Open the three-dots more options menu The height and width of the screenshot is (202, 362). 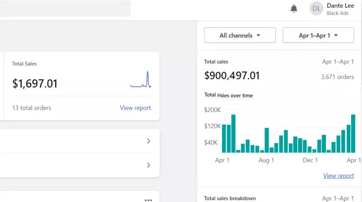click(x=148, y=200)
